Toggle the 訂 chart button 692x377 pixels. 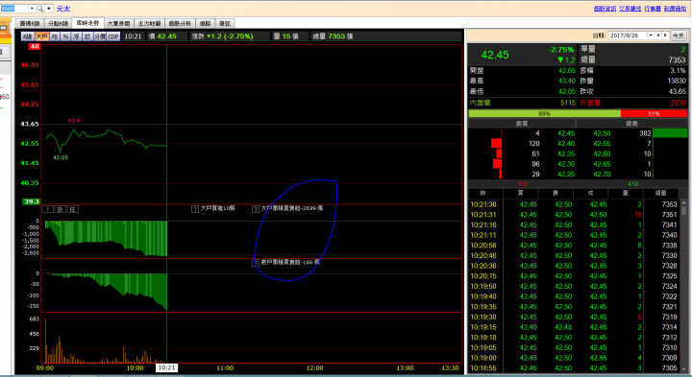pyautogui.click(x=86, y=36)
